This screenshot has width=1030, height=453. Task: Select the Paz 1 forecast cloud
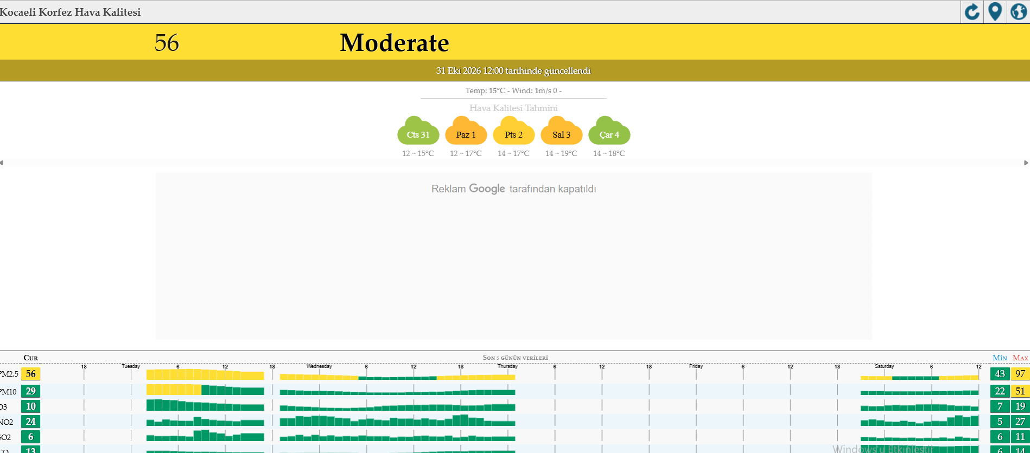[x=466, y=131]
